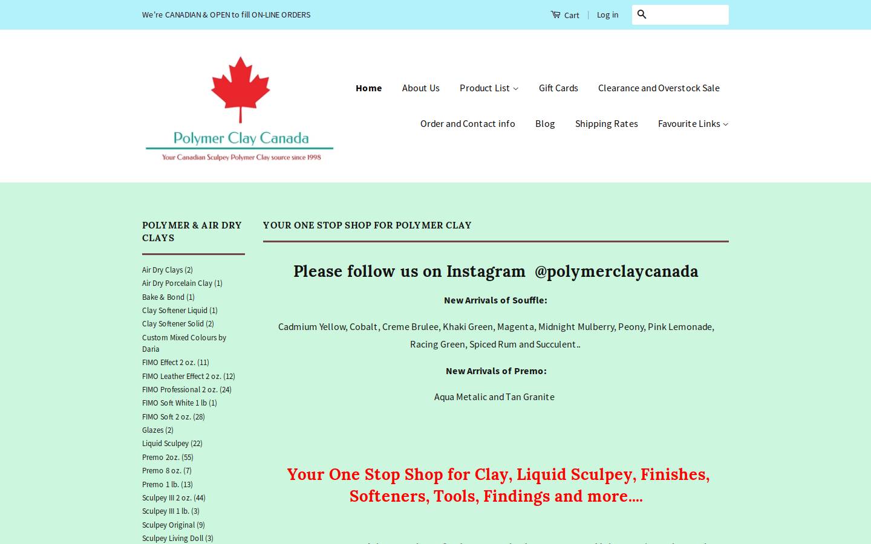Click 'New Arrivals of Premo:' text
871x544 pixels.
(x=496, y=371)
